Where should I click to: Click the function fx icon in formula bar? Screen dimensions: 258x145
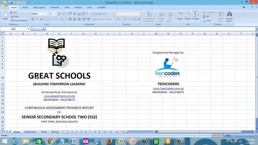44,29
